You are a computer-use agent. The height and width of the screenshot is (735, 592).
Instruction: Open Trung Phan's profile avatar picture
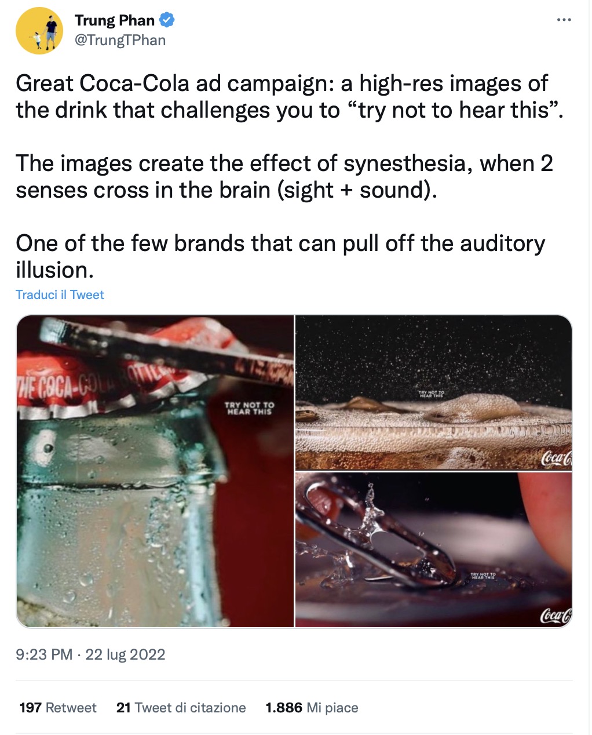pos(39,31)
